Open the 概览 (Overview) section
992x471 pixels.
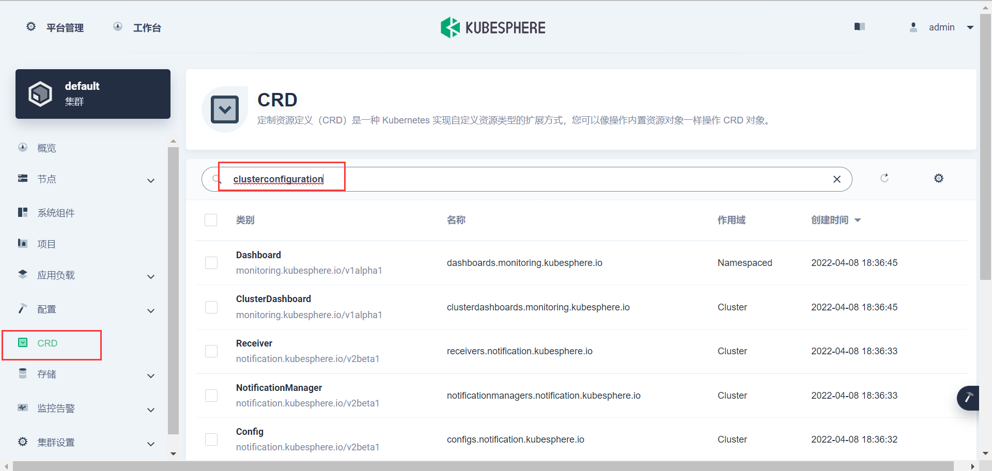[47, 148]
